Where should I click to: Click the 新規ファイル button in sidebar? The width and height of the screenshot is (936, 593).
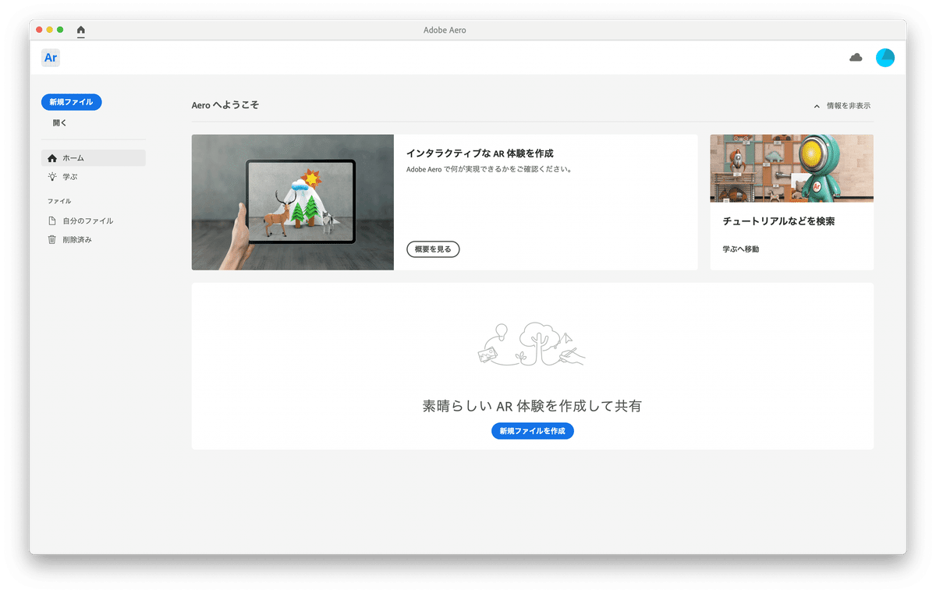71,102
